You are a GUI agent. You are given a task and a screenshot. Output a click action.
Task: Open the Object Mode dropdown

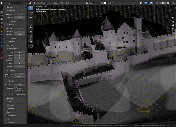pos(40,3)
